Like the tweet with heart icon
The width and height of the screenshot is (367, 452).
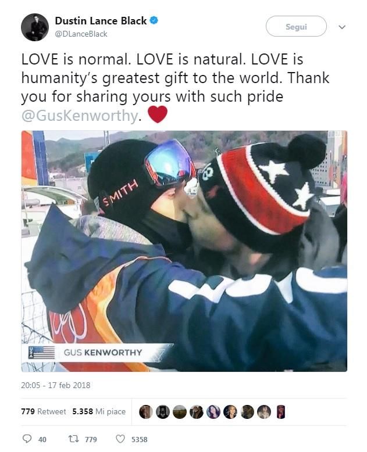pyautogui.click(x=120, y=439)
